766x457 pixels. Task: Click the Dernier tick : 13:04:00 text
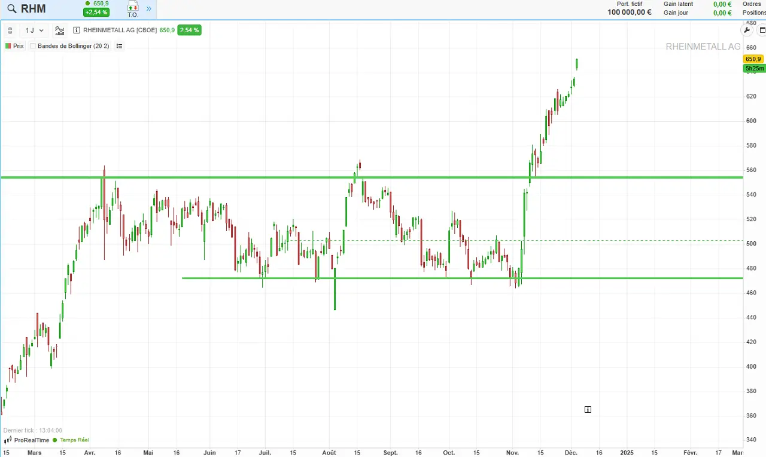pyautogui.click(x=33, y=430)
